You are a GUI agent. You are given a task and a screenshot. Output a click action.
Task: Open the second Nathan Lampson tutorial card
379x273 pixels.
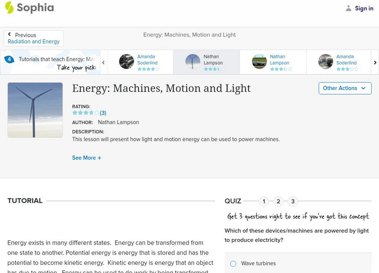[273, 62]
